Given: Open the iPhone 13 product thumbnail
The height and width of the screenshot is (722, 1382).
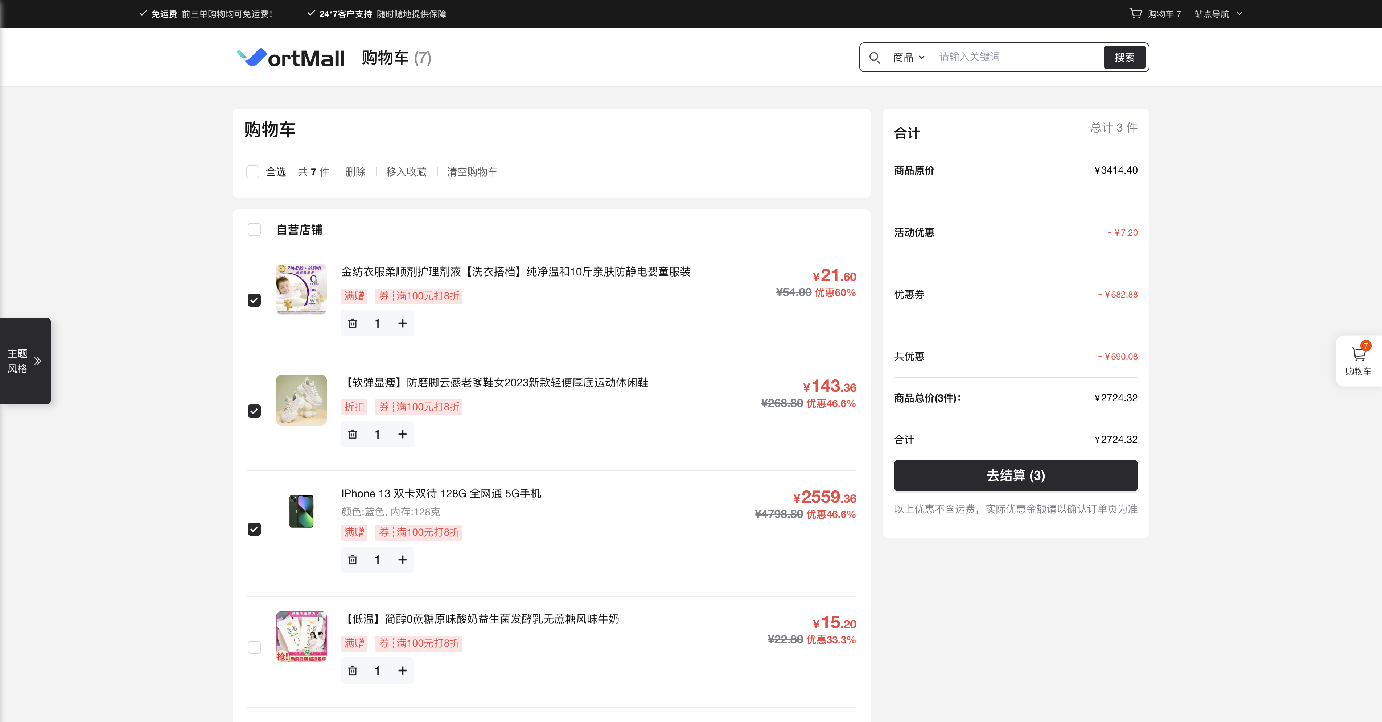Looking at the screenshot, I should (x=301, y=511).
